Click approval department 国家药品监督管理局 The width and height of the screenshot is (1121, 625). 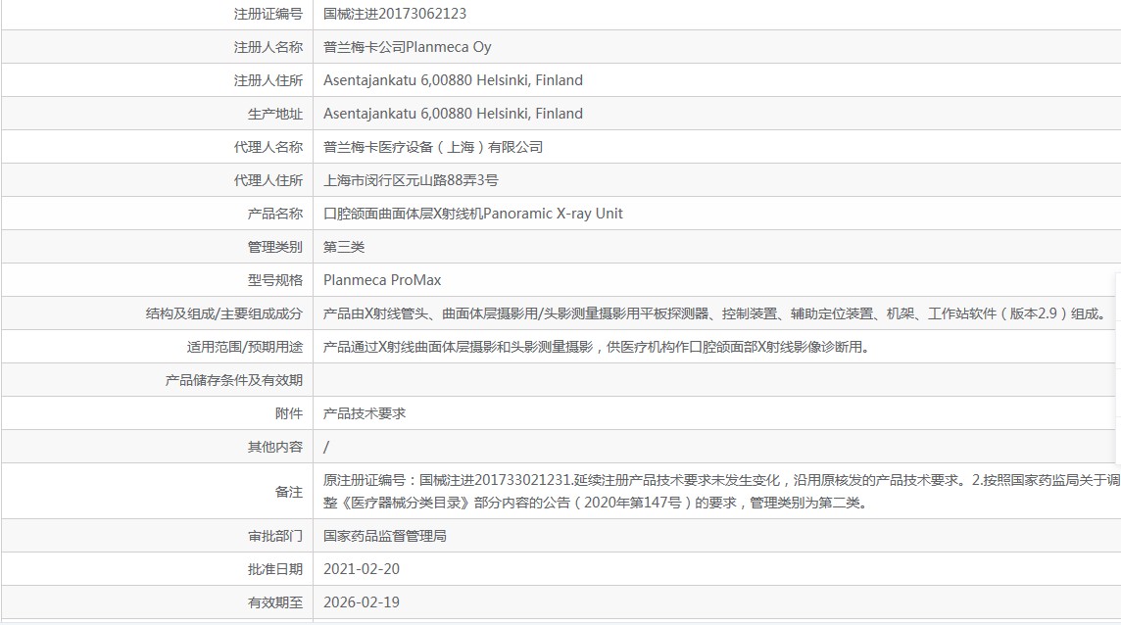(385, 536)
